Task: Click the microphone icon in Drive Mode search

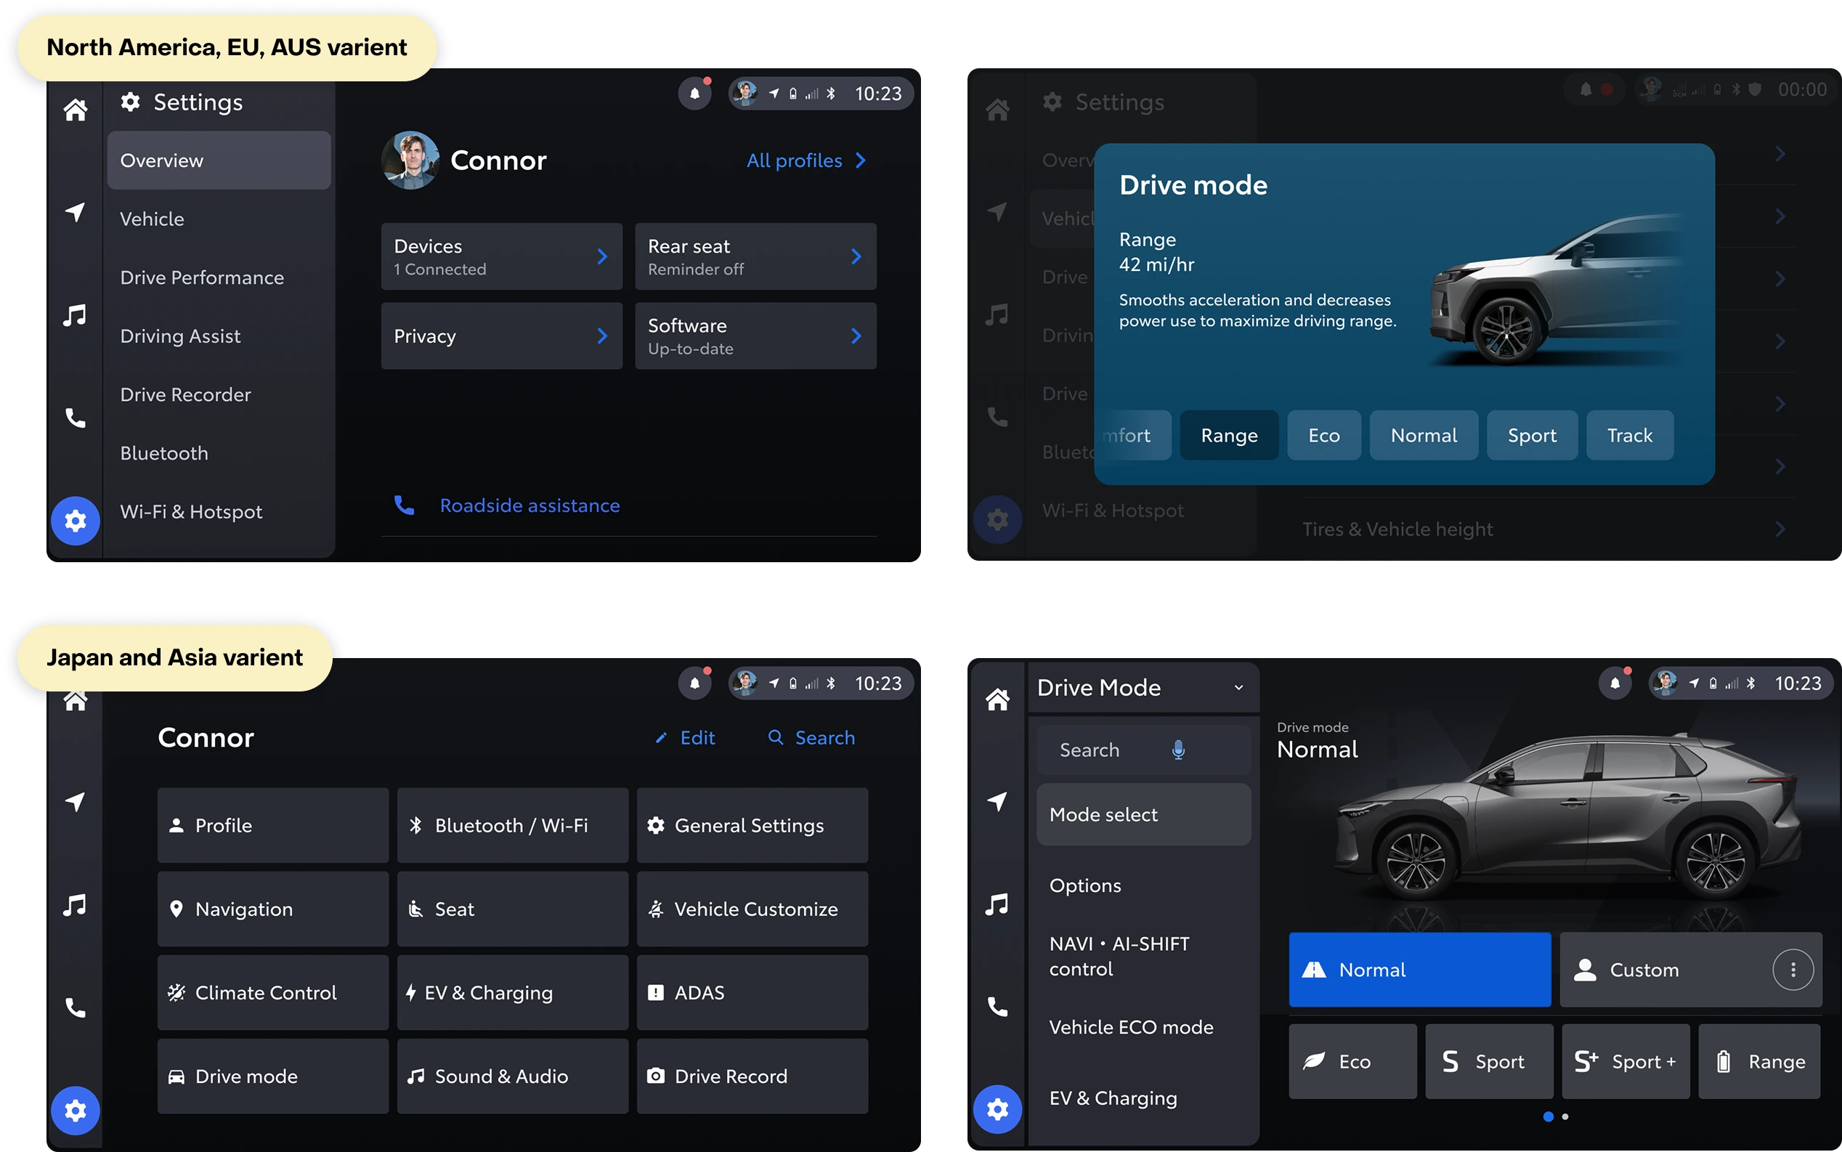Action: [x=1177, y=750]
